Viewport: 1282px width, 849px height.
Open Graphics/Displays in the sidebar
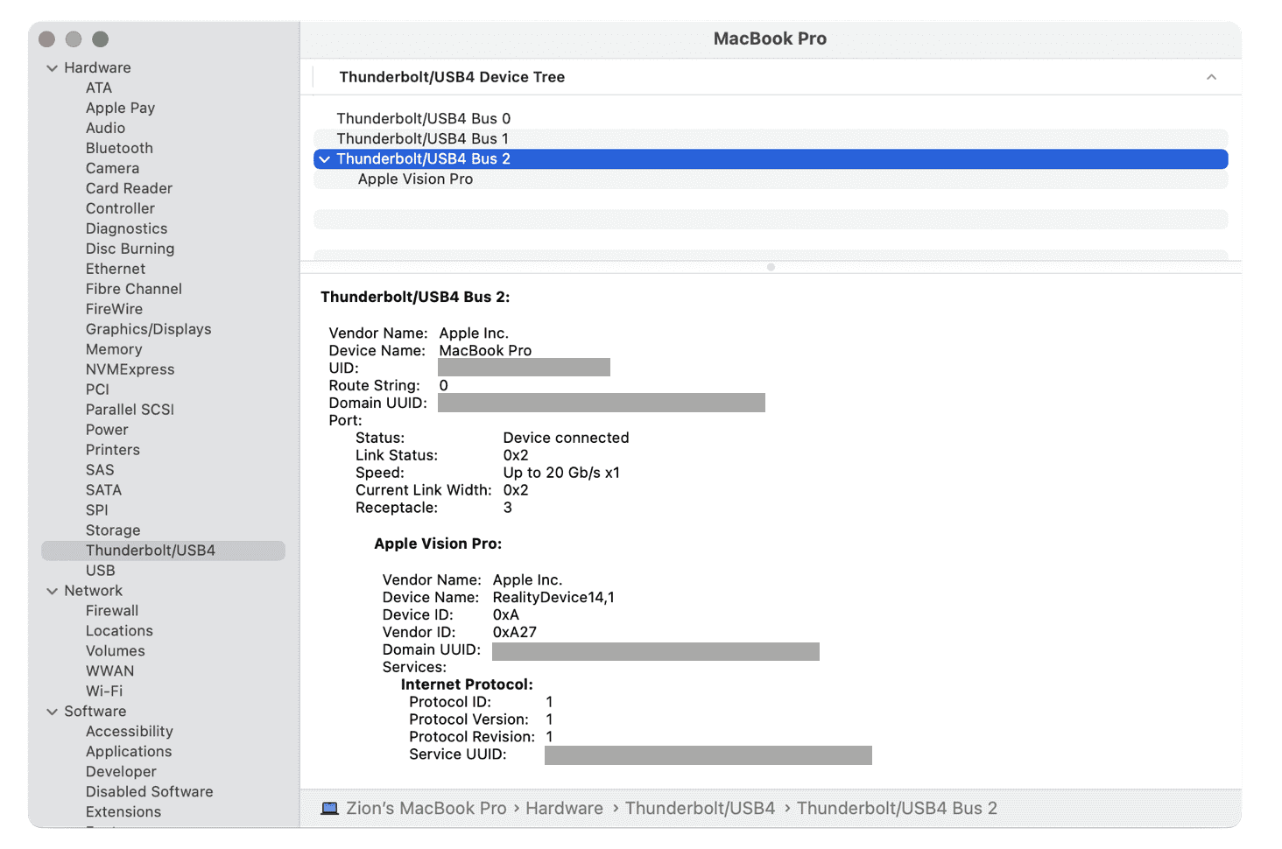[x=148, y=330]
